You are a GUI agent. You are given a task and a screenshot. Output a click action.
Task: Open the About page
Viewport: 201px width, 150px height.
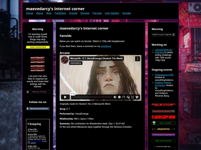coord(39,13)
